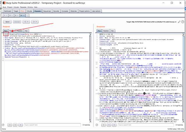
Task: Click the Cancel button
Action: 17,22
